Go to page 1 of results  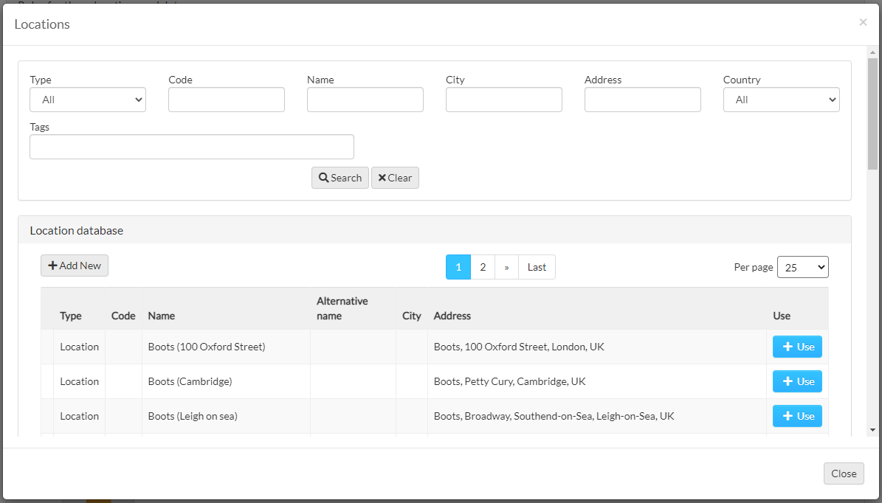(x=458, y=267)
